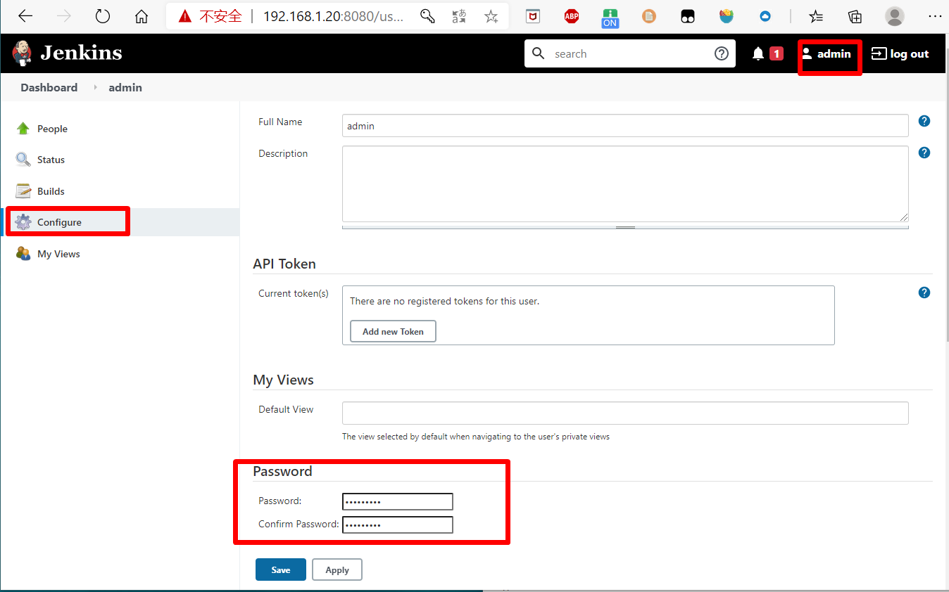This screenshot has height=592, width=949.
Task: Click the Jenkins title text in header
Action: coord(81,53)
